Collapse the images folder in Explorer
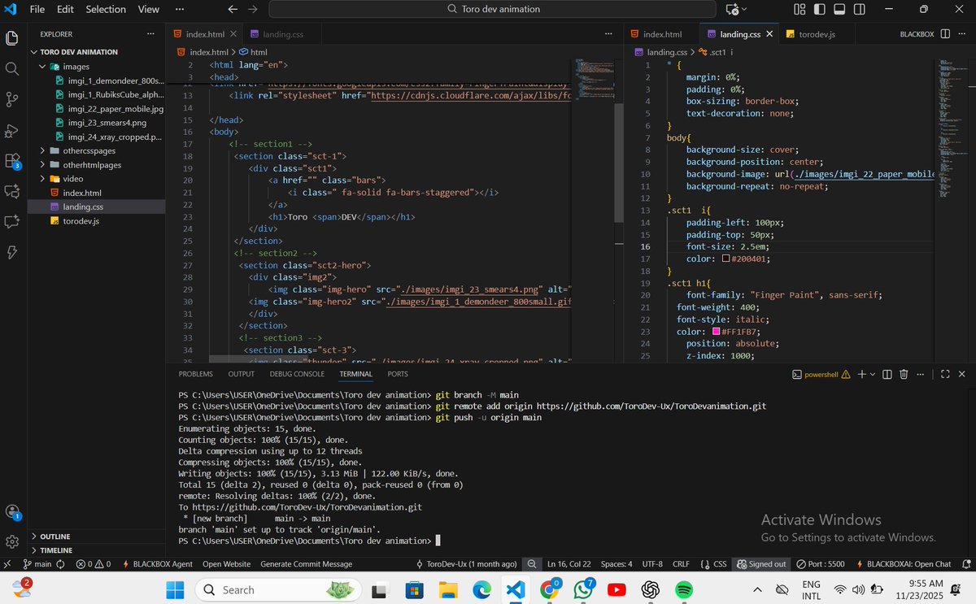976x604 pixels. (43, 66)
